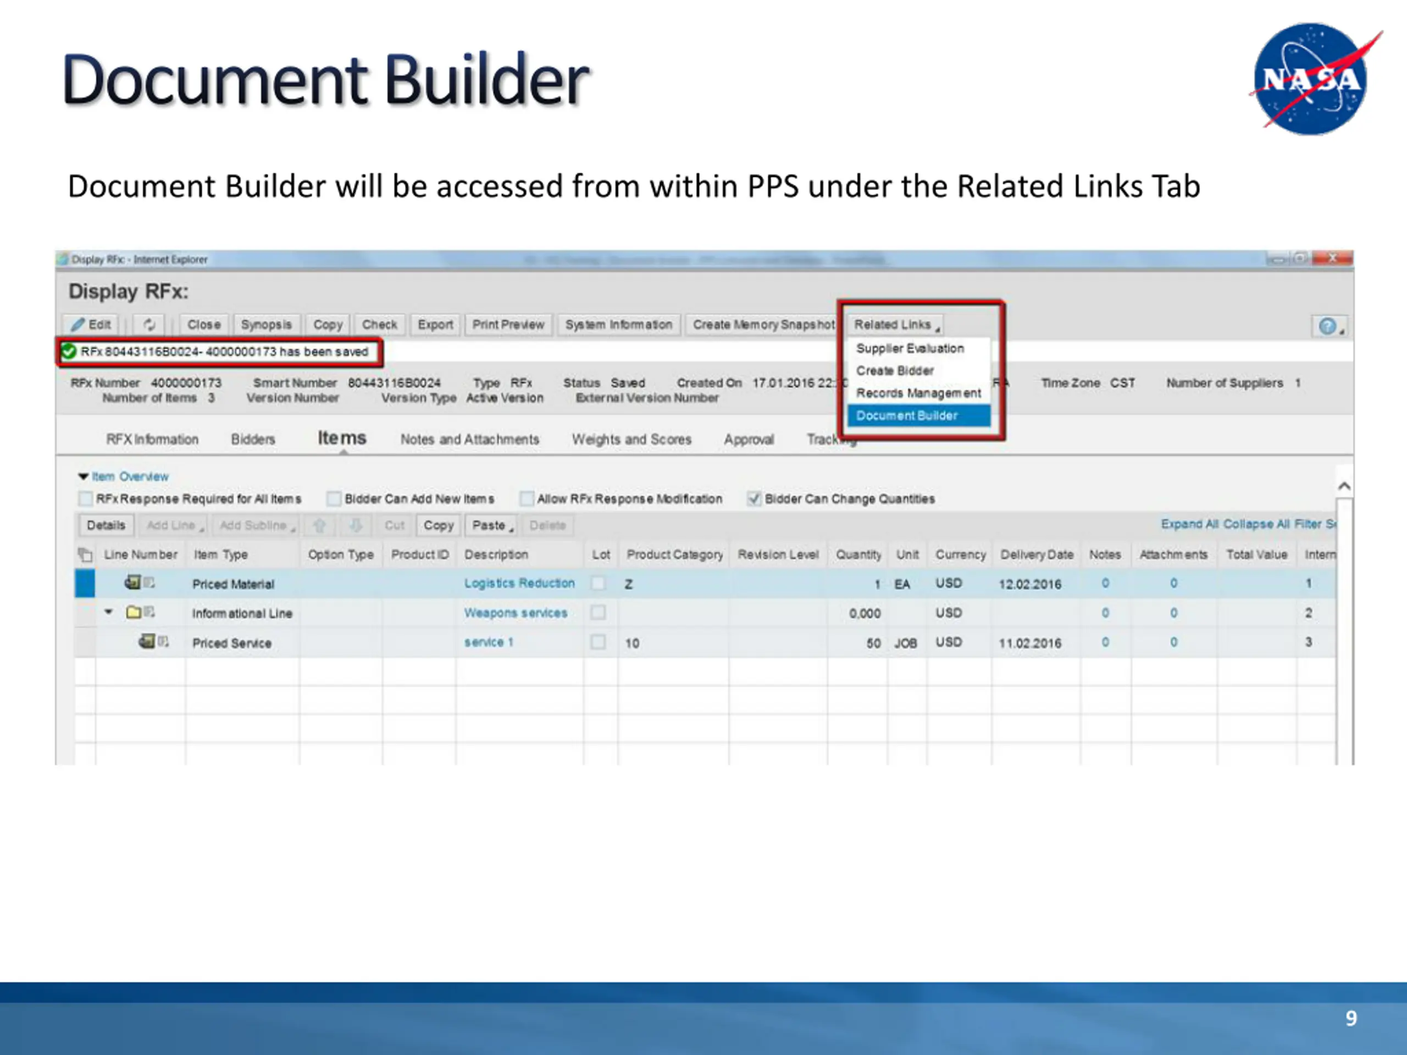Click the NASA logo
This screenshot has height=1055, width=1407.
click(x=1314, y=79)
